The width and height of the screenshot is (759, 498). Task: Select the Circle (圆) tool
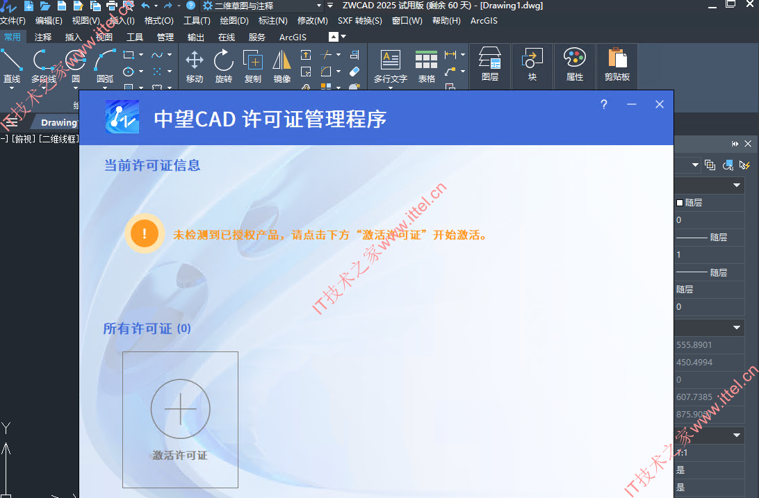(76, 66)
